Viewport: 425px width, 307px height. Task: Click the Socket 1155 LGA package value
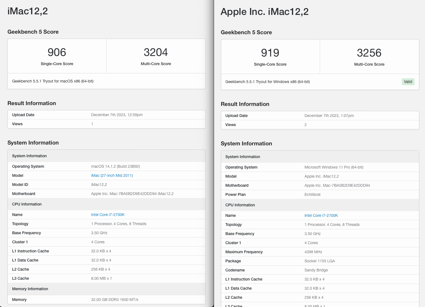tap(320, 261)
